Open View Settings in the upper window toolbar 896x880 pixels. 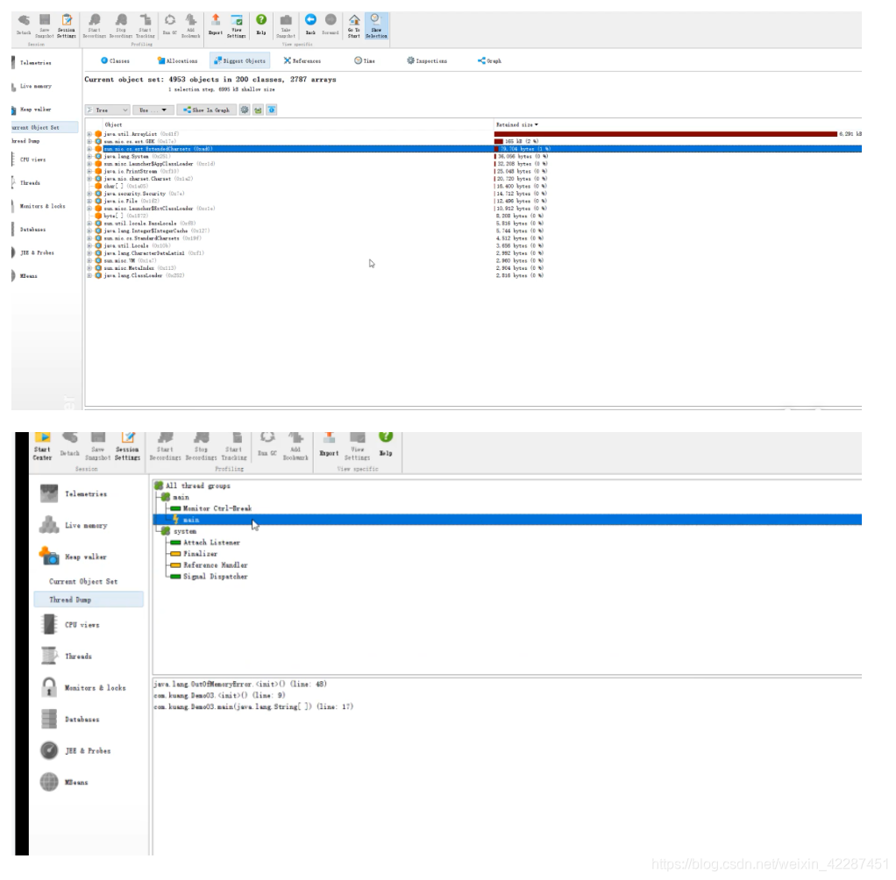236,26
